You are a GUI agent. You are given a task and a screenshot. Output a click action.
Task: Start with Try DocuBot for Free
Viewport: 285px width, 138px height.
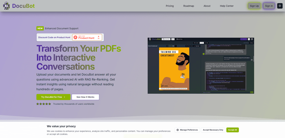click(53, 97)
